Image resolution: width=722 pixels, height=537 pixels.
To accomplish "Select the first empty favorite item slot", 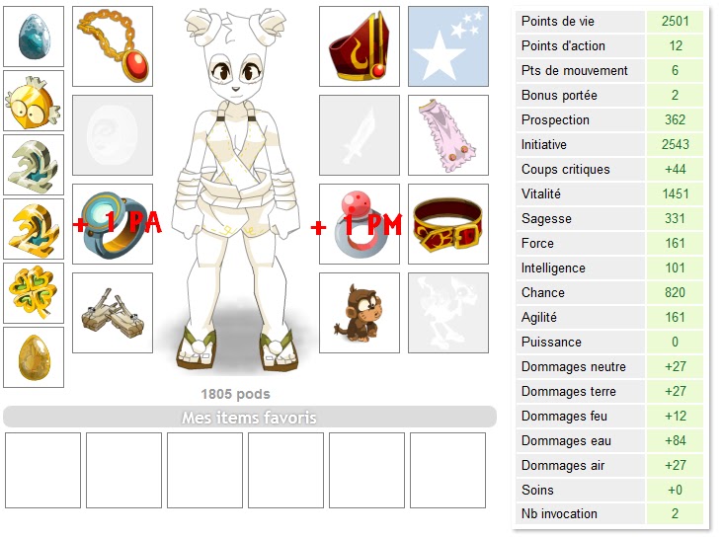I will [42, 470].
